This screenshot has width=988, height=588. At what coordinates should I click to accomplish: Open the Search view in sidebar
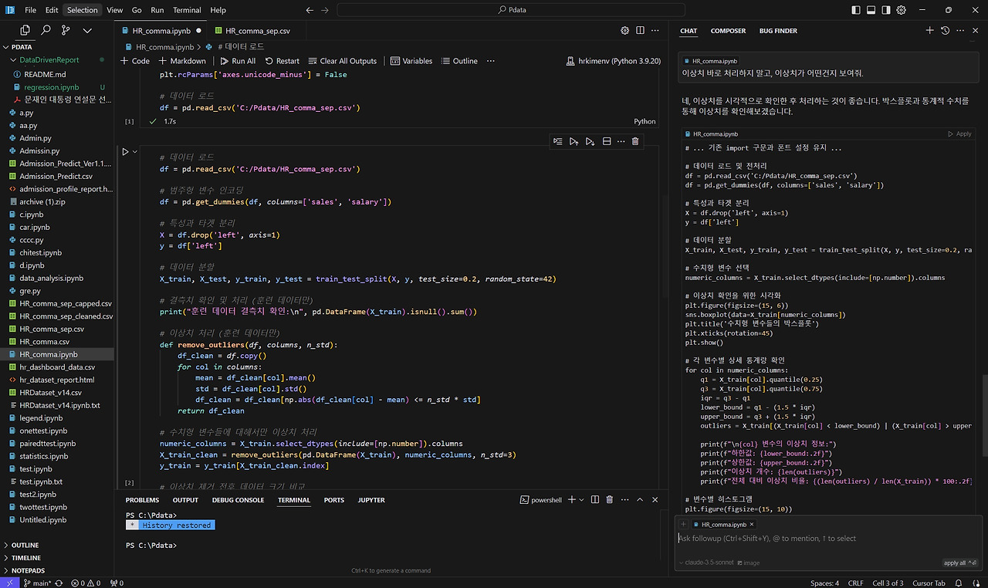coord(46,30)
